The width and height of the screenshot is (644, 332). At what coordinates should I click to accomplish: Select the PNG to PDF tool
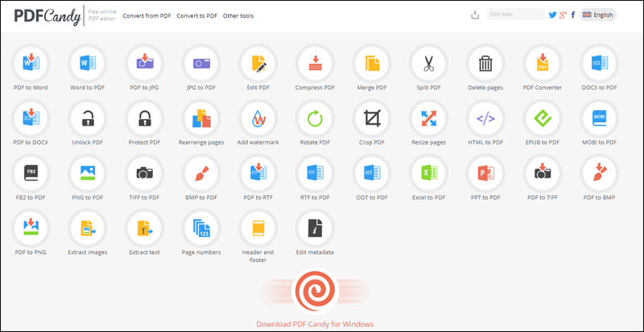click(88, 173)
